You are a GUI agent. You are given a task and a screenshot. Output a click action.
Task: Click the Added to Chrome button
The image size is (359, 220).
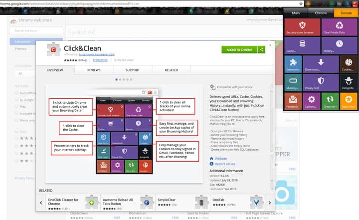coord(239,49)
